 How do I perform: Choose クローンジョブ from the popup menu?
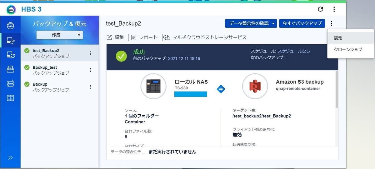click(351, 49)
